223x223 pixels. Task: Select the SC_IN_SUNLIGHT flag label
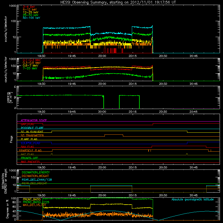(x=32, y=132)
